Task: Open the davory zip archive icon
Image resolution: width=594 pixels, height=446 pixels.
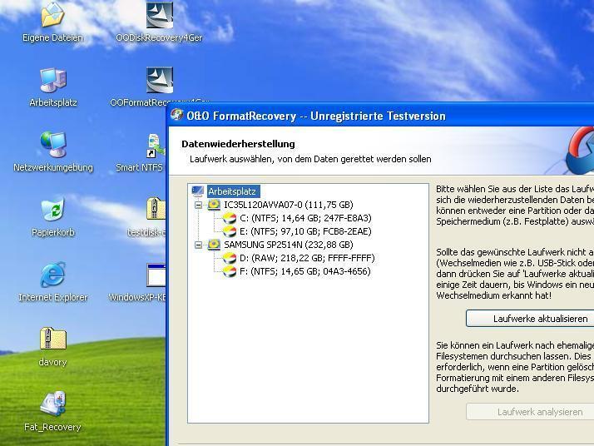Action: click(52, 340)
